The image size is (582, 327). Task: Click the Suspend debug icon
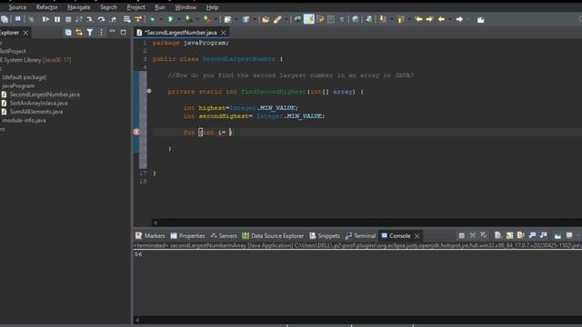57,19
